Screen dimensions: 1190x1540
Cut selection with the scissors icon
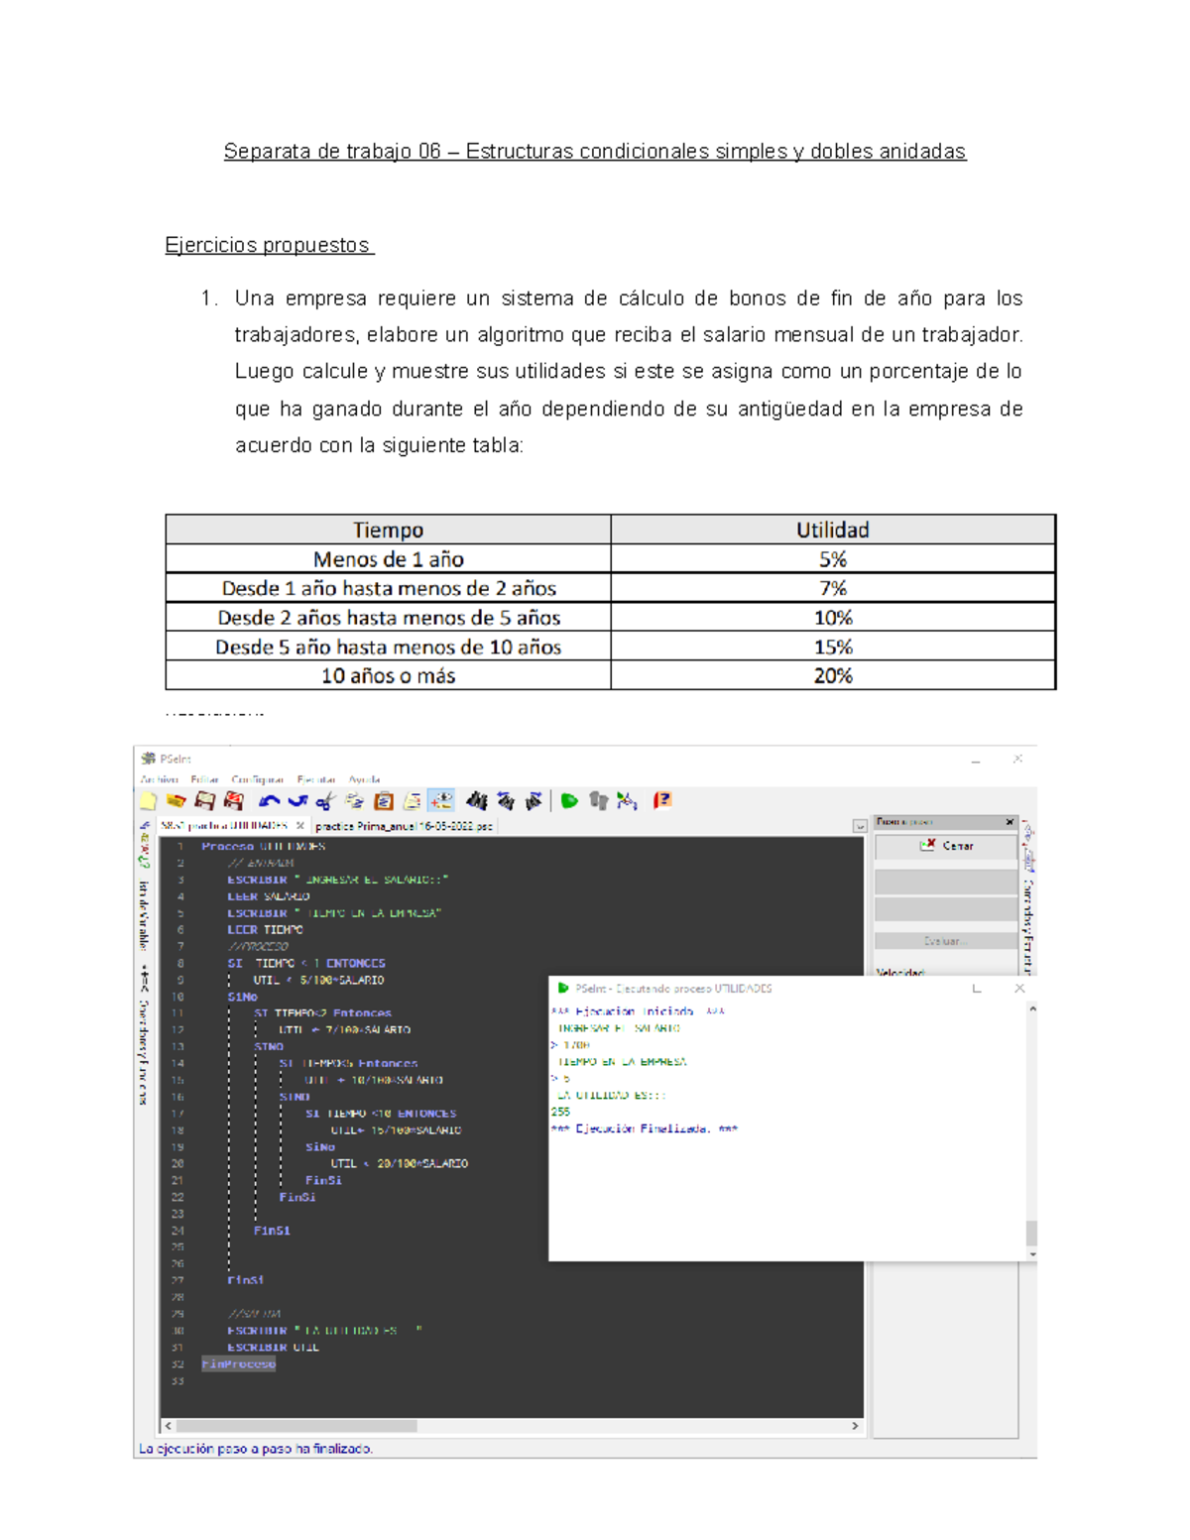tap(325, 801)
